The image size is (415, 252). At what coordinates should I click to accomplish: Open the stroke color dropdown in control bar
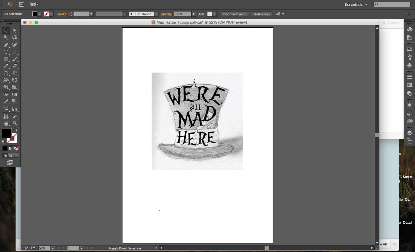coord(51,14)
